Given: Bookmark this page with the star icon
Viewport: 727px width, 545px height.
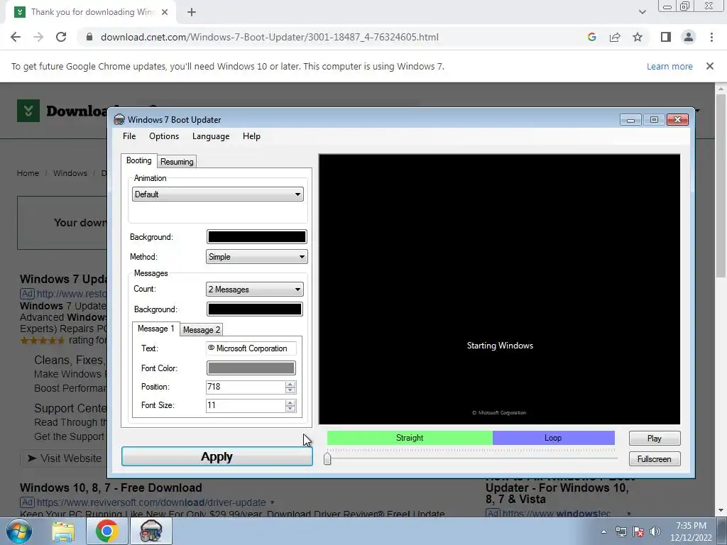Looking at the screenshot, I should (x=638, y=37).
